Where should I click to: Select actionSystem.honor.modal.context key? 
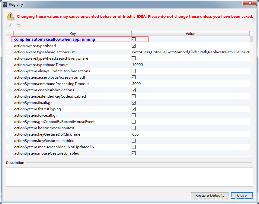pyautogui.click(x=44, y=128)
